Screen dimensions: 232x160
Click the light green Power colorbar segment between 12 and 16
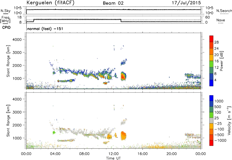tap(211, 64)
